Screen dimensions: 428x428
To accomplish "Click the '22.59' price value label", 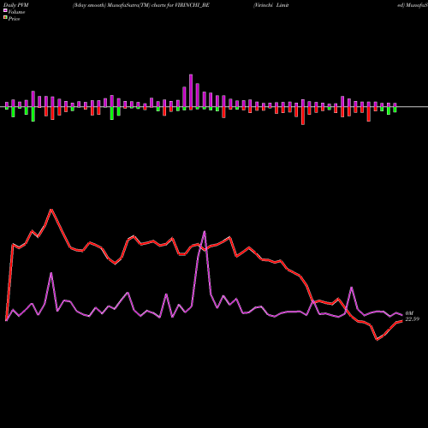I will click(413, 319).
